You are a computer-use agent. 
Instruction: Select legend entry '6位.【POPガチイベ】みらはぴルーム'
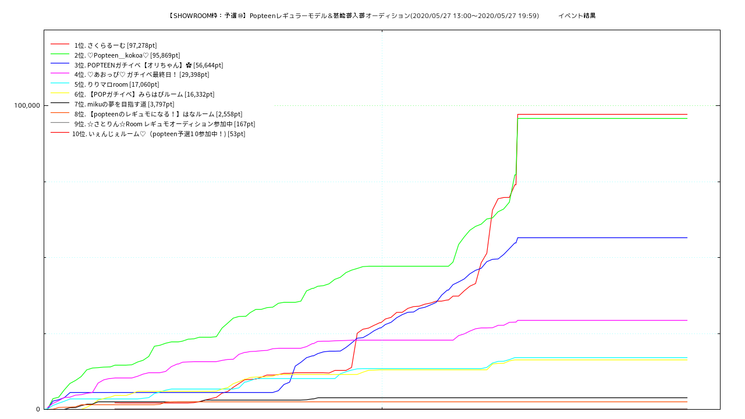pos(144,94)
